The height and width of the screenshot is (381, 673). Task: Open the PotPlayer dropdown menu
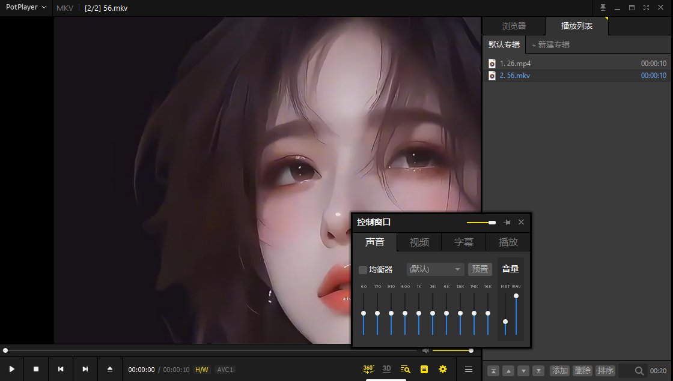pos(26,7)
